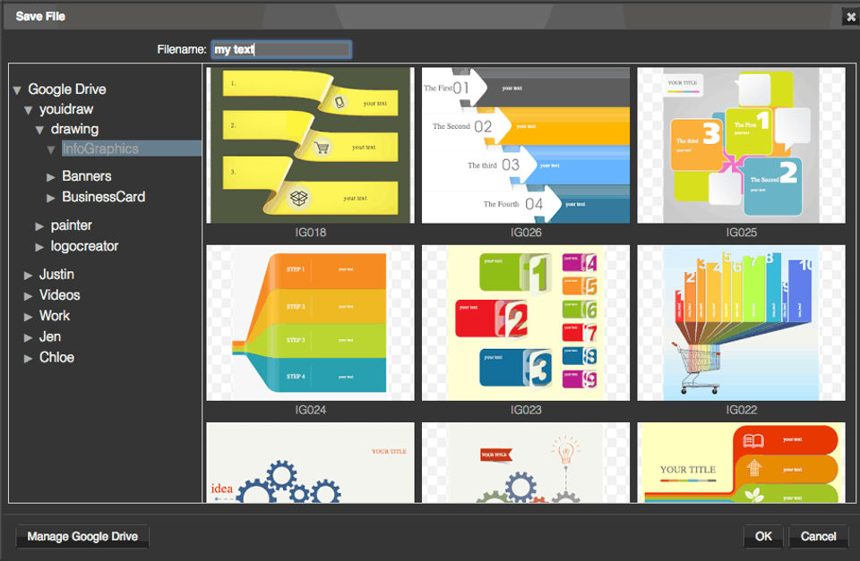Open the Videos folder
Screen dimensions: 860x561
[x=60, y=294]
